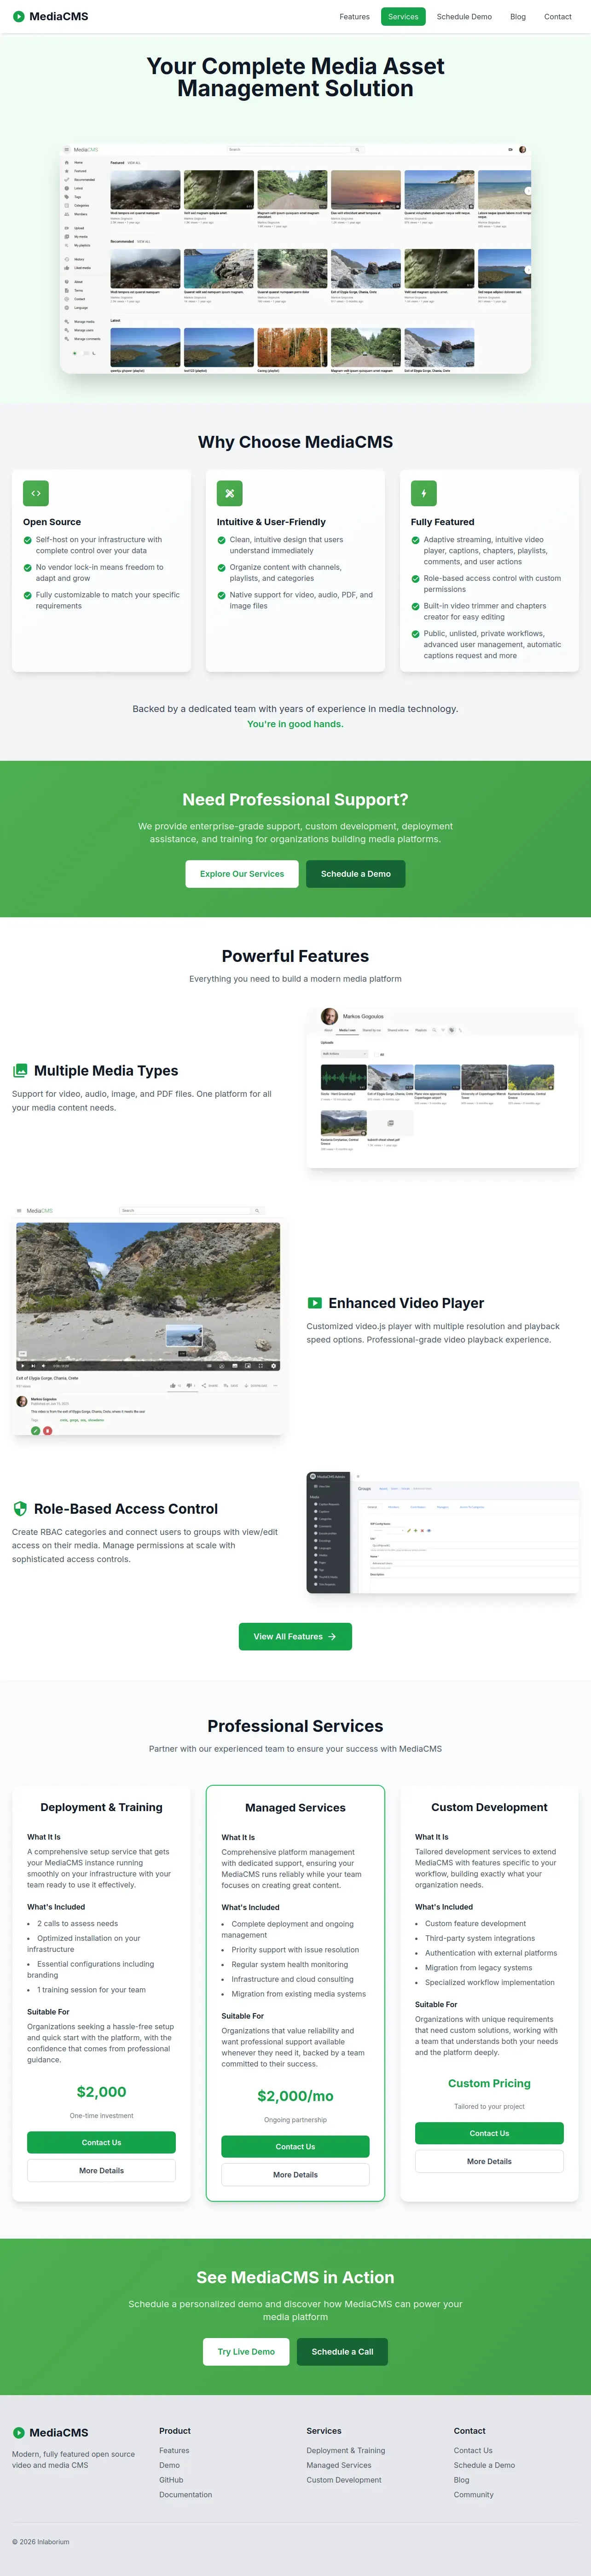591x2576 pixels.
Task: Click the footer MediaCMS logo icon
Action: point(18,2433)
